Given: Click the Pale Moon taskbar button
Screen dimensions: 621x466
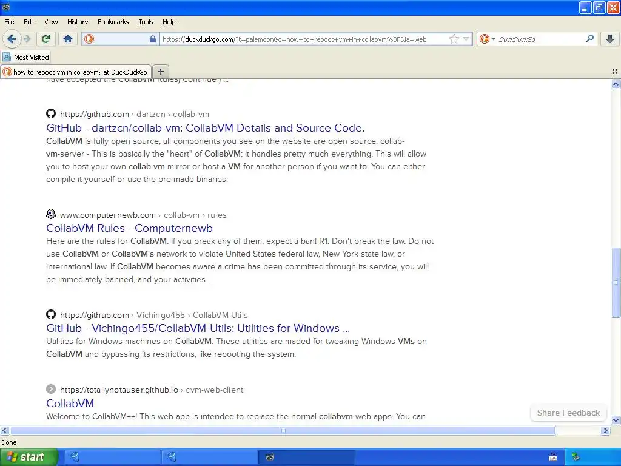Looking at the screenshot, I should [306, 458].
